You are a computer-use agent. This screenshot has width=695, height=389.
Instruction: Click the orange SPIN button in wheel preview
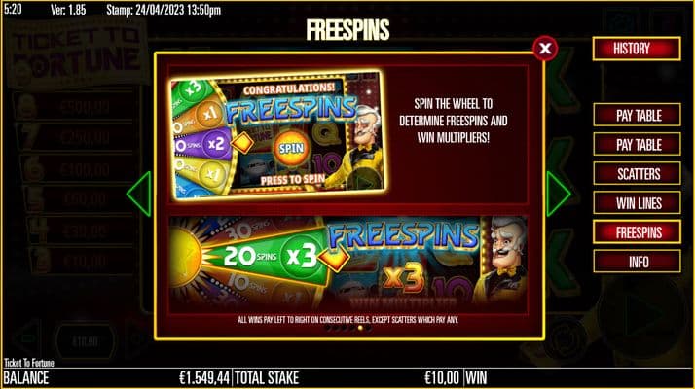291,148
